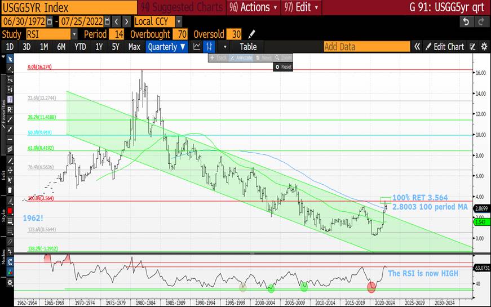Step to previous date range arrow
Viewport: 491px width, 307px height.
[x=117, y=21]
